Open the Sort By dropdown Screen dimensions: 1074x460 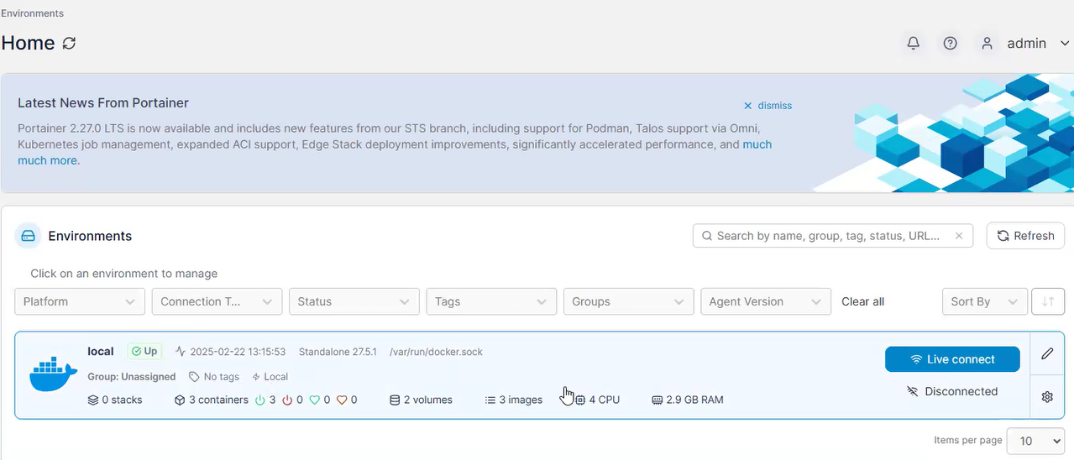[x=984, y=301]
